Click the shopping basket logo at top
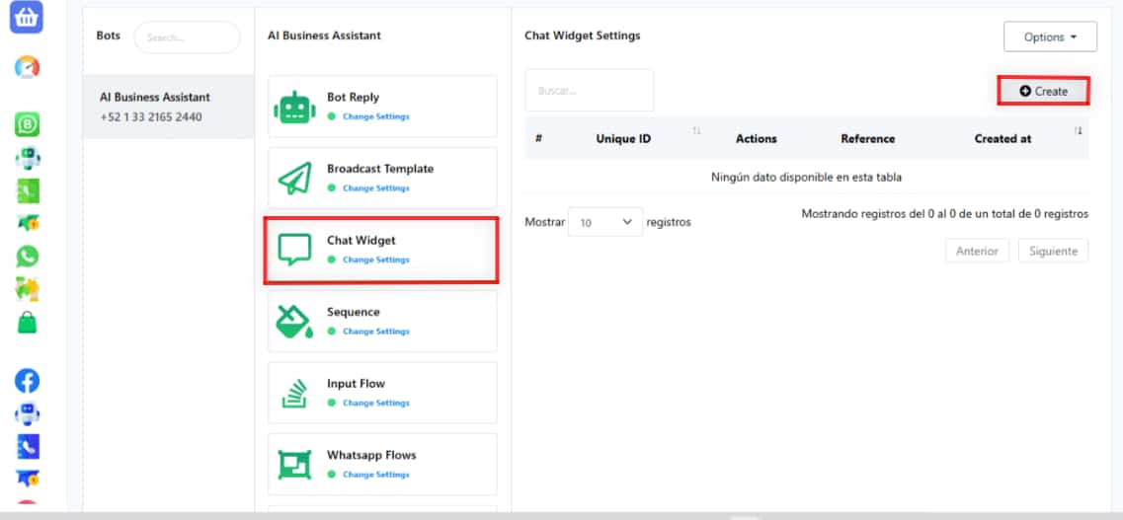Screen dimensions: 1123x520 (x=27, y=17)
